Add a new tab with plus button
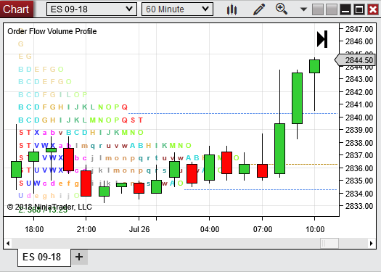The image size is (381, 272). pyautogui.click(x=79, y=257)
